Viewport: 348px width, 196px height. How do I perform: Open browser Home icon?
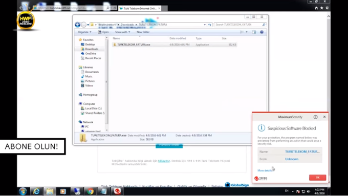(316, 8)
